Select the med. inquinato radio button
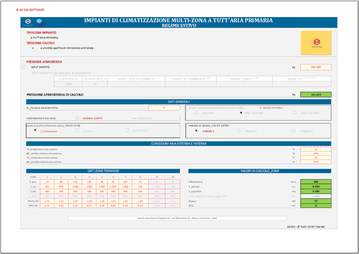The height and width of the screenshot is (254, 359). [x=241, y=113]
